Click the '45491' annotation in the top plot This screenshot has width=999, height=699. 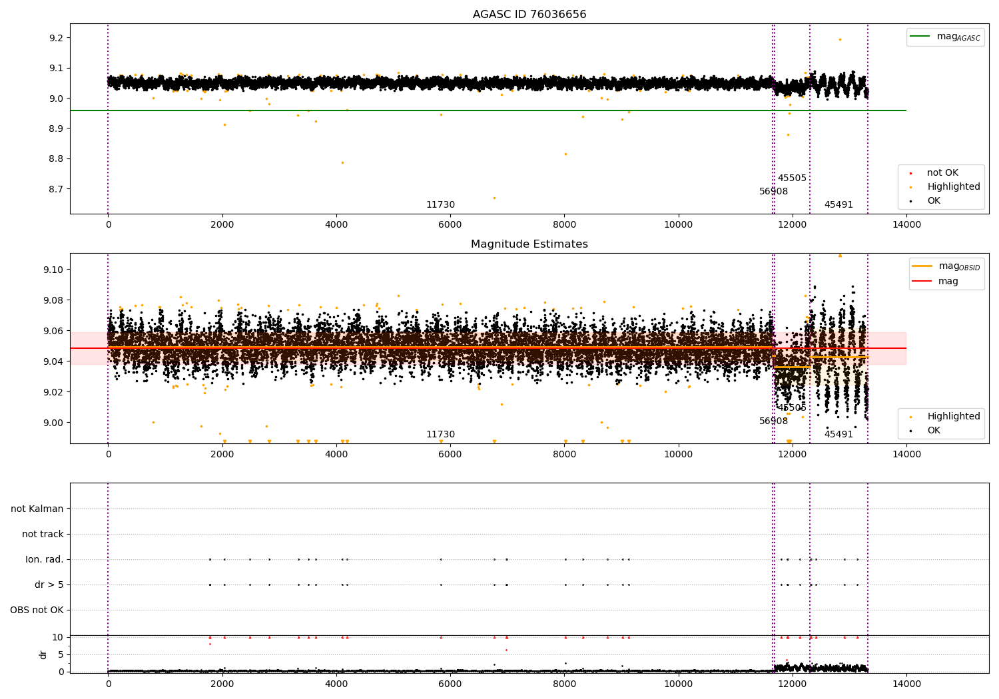pos(838,204)
